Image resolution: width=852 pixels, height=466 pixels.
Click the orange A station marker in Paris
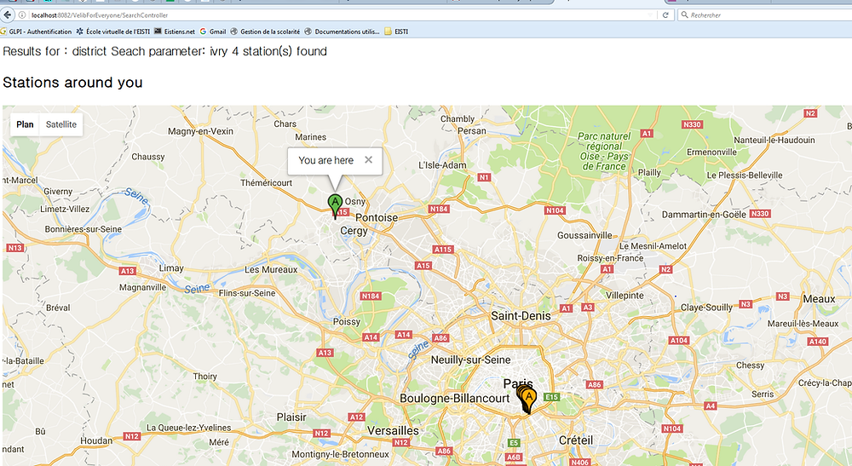tap(529, 400)
